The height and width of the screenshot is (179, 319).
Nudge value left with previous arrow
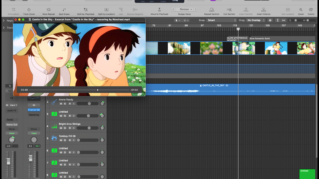[173, 9]
